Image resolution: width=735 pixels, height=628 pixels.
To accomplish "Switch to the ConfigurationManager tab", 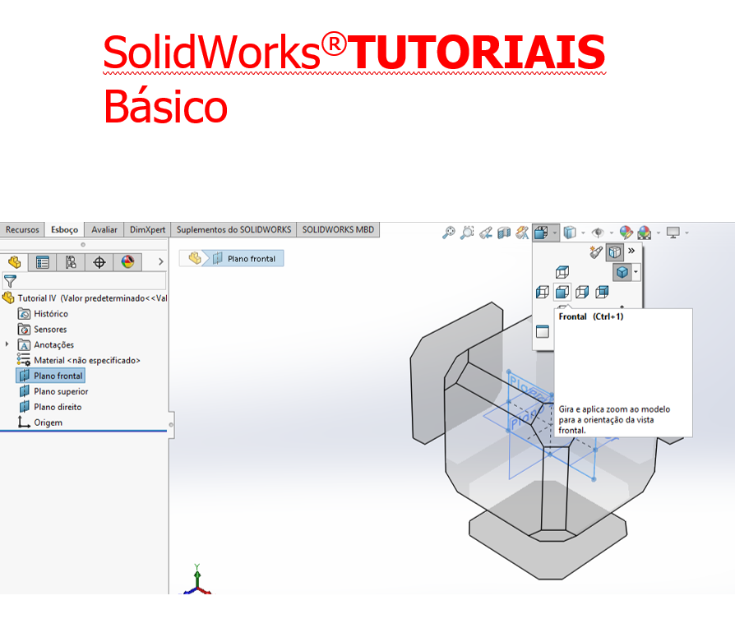I will click(x=71, y=261).
